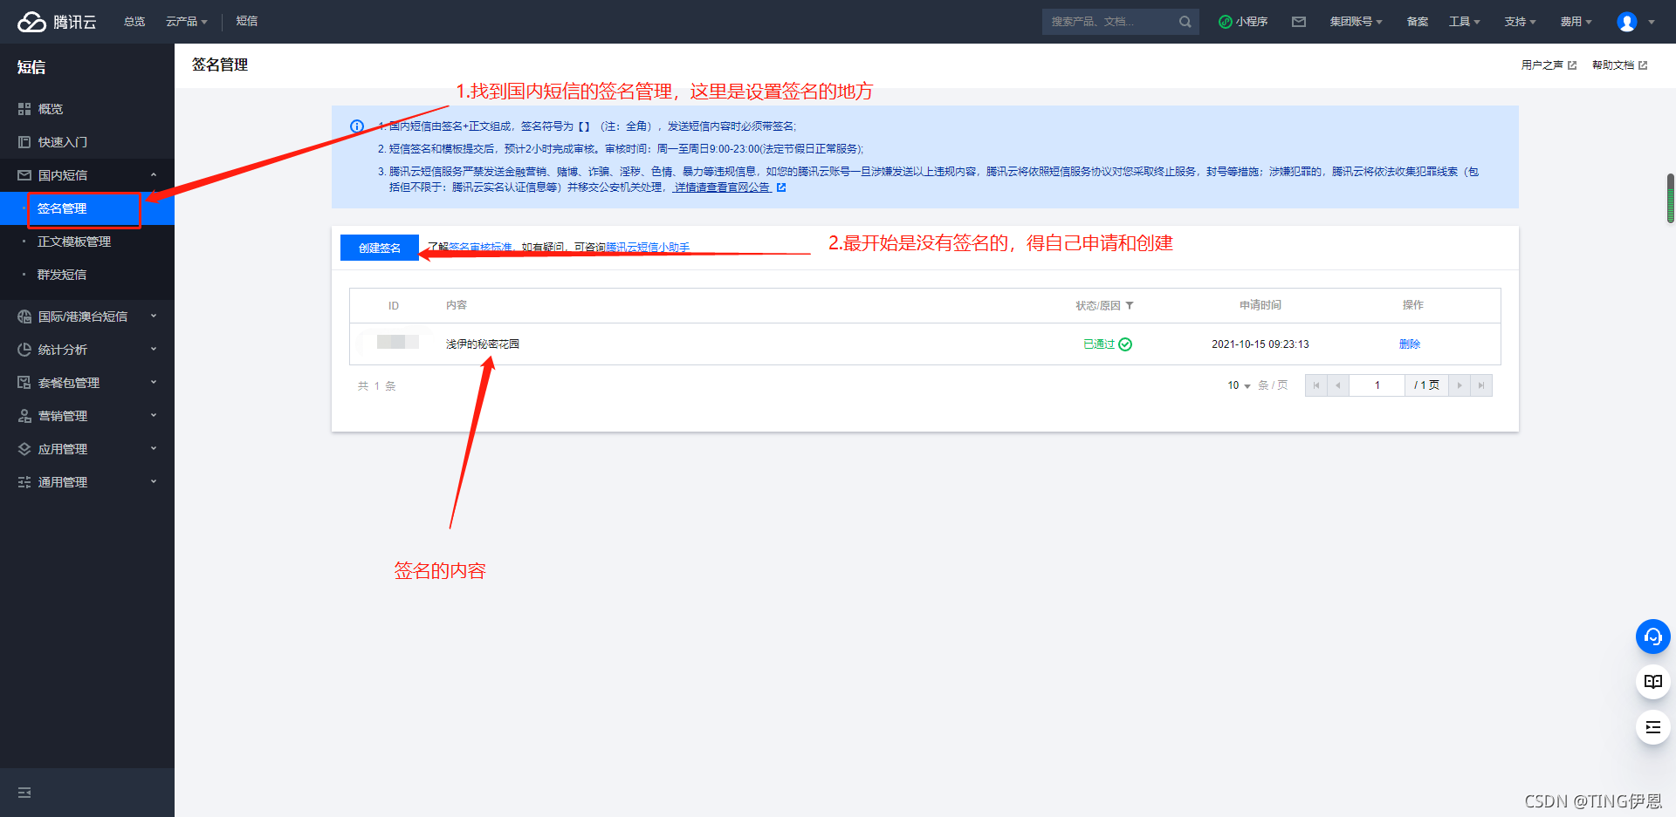
Task: Open the 帮助文档 link
Action: [x=1619, y=65]
